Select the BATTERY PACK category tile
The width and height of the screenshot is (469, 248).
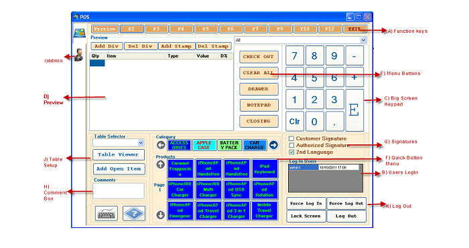pos(229,145)
